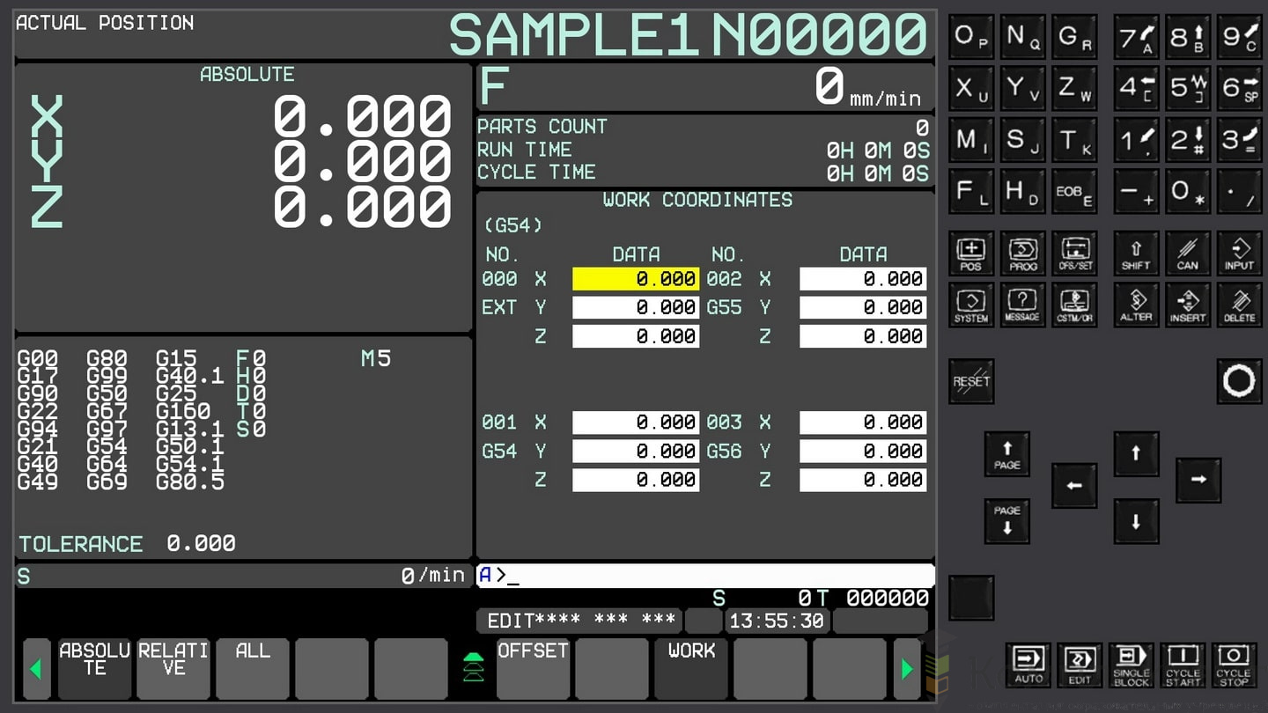Click the G54 Y offset data field
Viewport: 1268px width, 713px height.
(636, 451)
